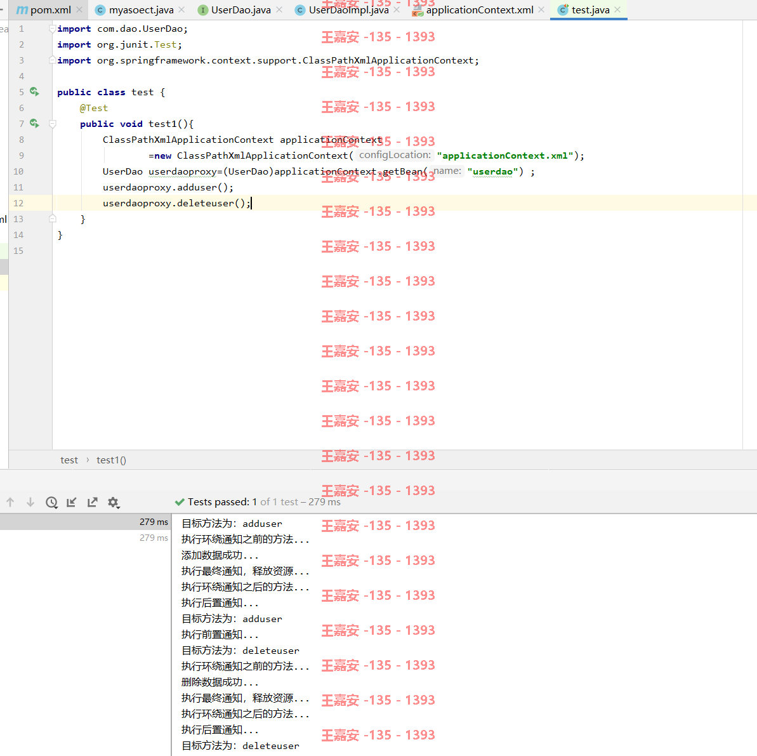Click console line '删除数据成功...'
Screen dimensions: 757x756
coord(220,682)
